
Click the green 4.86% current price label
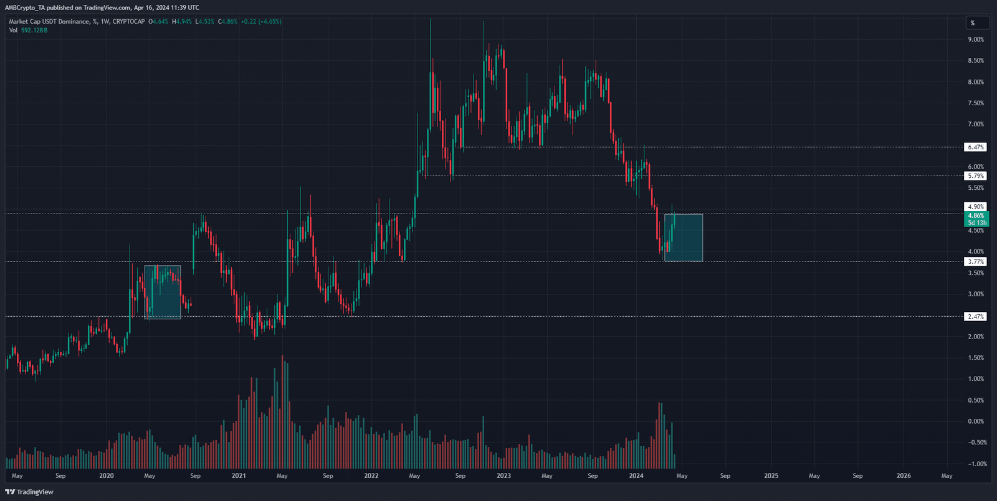pos(976,215)
